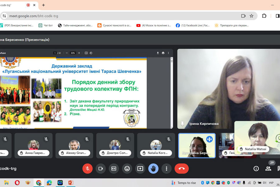Open the emoji reactions button
Image resolution: width=280 pixels, height=187 pixels.
tap(127, 169)
